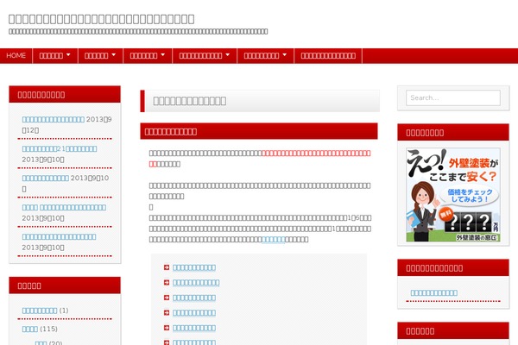Viewport: 518px width, 345px height.
Task: Expand the third dropdown menu in the red navigation bar
Action: (x=148, y=55)
